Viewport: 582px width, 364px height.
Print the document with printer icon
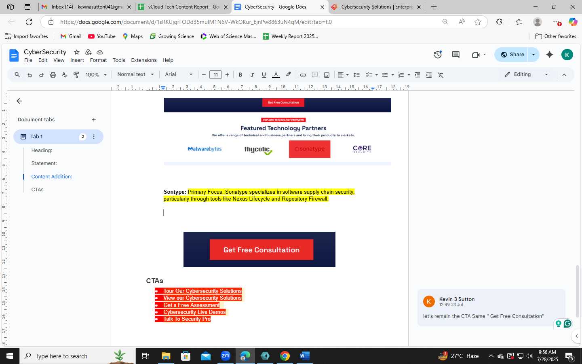click(x=53, y=75)
